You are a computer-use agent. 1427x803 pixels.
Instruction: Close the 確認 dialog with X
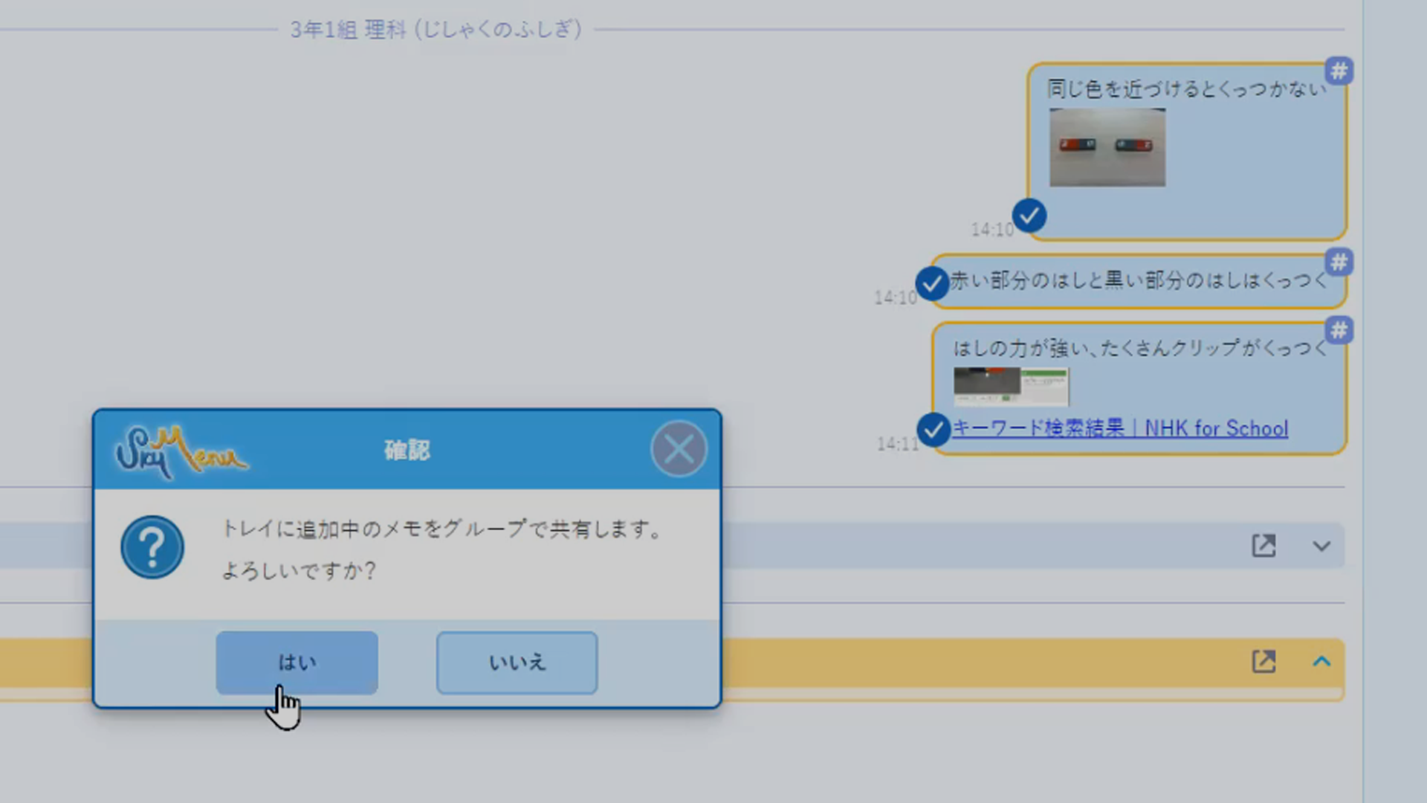click(678, 449)
